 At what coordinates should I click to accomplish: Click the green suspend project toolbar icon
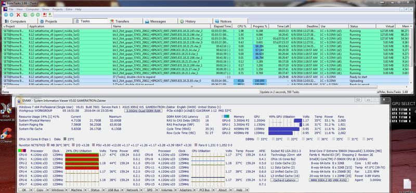click(32, 15)
